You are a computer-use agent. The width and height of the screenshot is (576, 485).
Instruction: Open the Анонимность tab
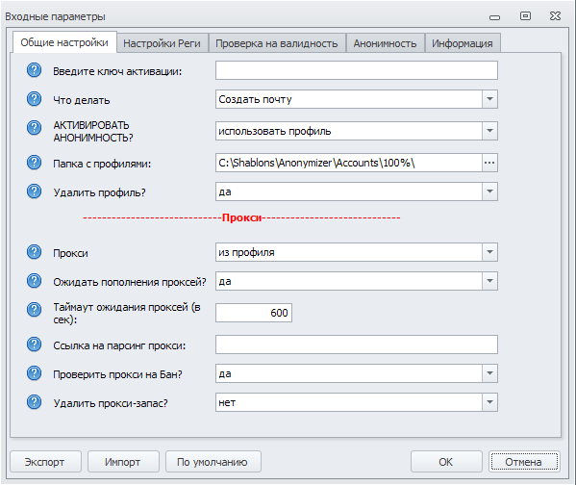pos(385,43)
